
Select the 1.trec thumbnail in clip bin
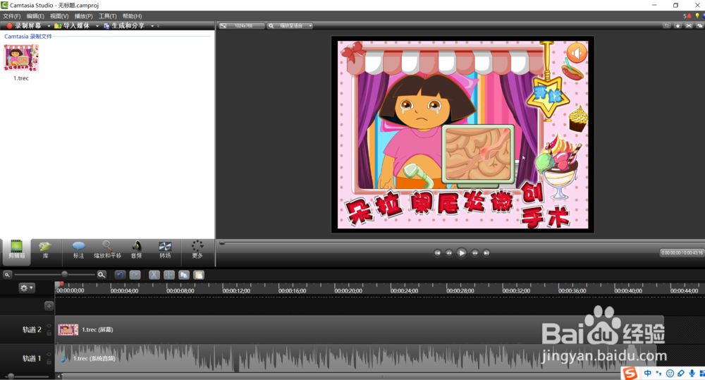[21, 58]
